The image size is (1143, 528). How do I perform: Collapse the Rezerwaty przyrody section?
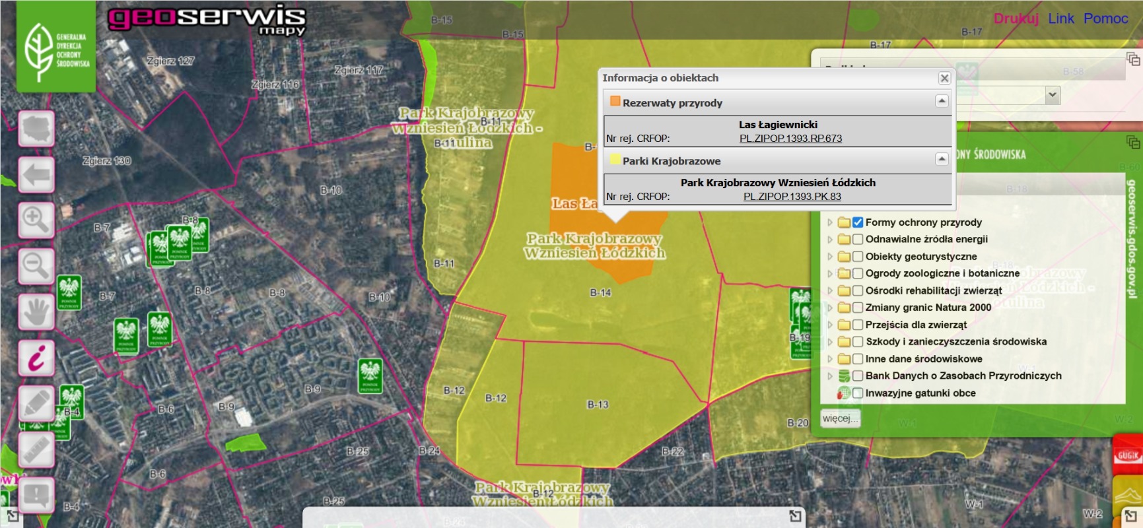[942, 101]
